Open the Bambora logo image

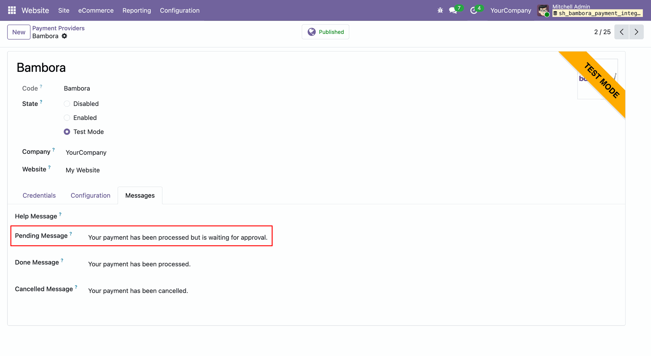coord(597,79)
